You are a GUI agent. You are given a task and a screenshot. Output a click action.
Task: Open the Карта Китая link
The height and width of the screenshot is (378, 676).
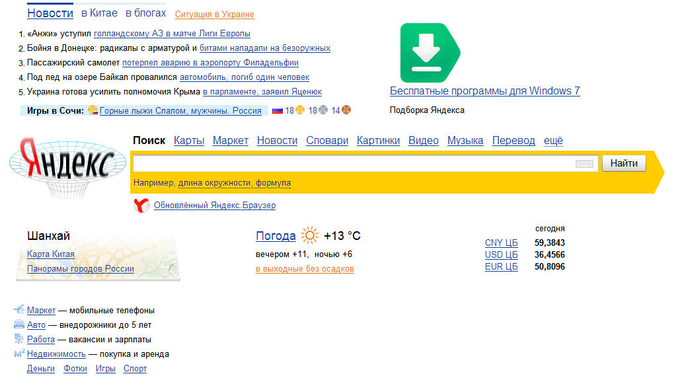tap(50, 254)
